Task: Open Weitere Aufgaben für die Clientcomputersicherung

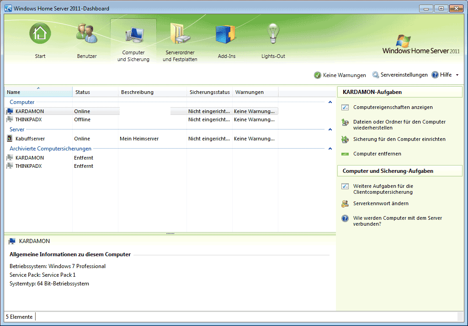Action: [383, 189]
